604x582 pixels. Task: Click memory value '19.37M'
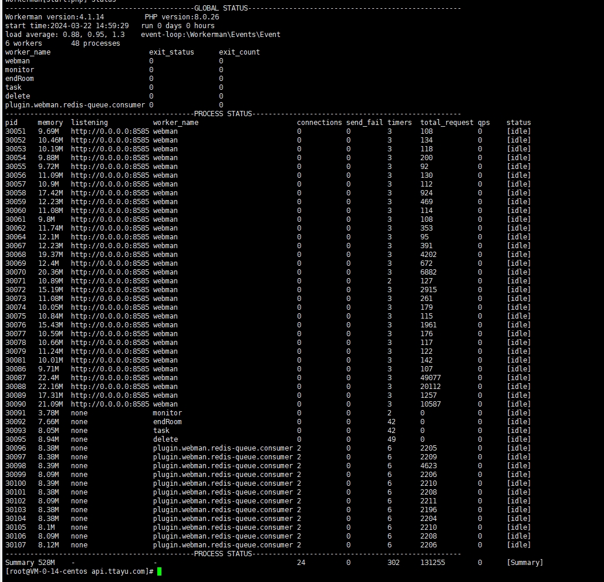(x=50, y=255)
